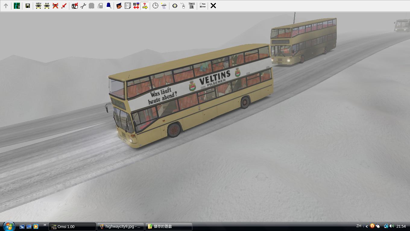The height and width of the screenshot is (231, 410).
Task: Click the Show desktop quick launch icon
Action: 29,226
